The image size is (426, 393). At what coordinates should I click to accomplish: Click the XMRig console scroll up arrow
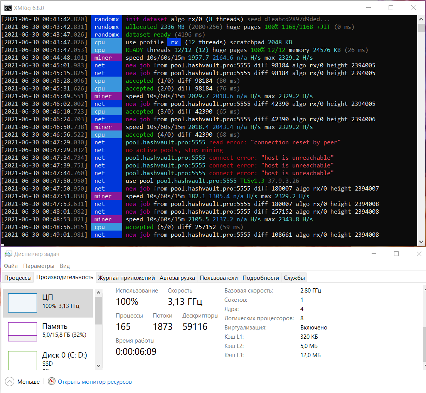(x=421, y=19)
